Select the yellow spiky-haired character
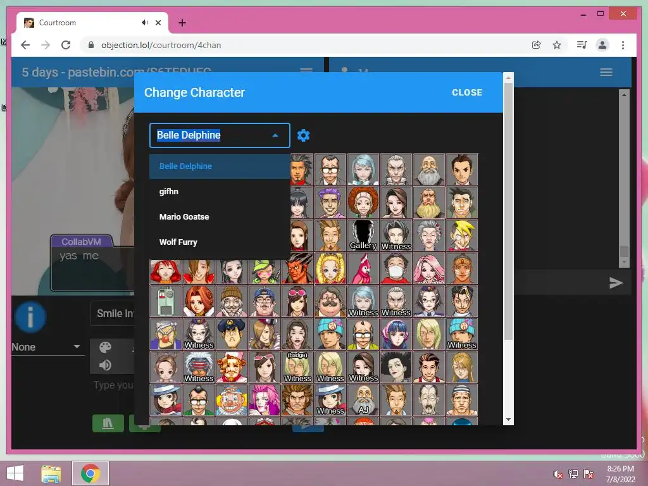Viewport: 648px width, 486px height. tap(461, 235)
